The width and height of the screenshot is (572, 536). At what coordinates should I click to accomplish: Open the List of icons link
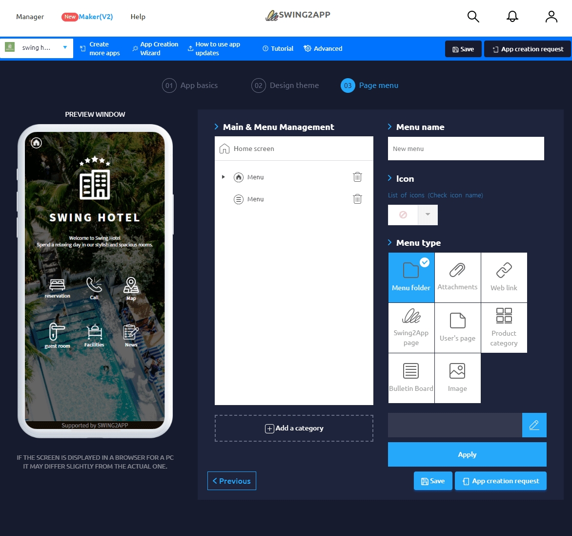tap(435, 195)
